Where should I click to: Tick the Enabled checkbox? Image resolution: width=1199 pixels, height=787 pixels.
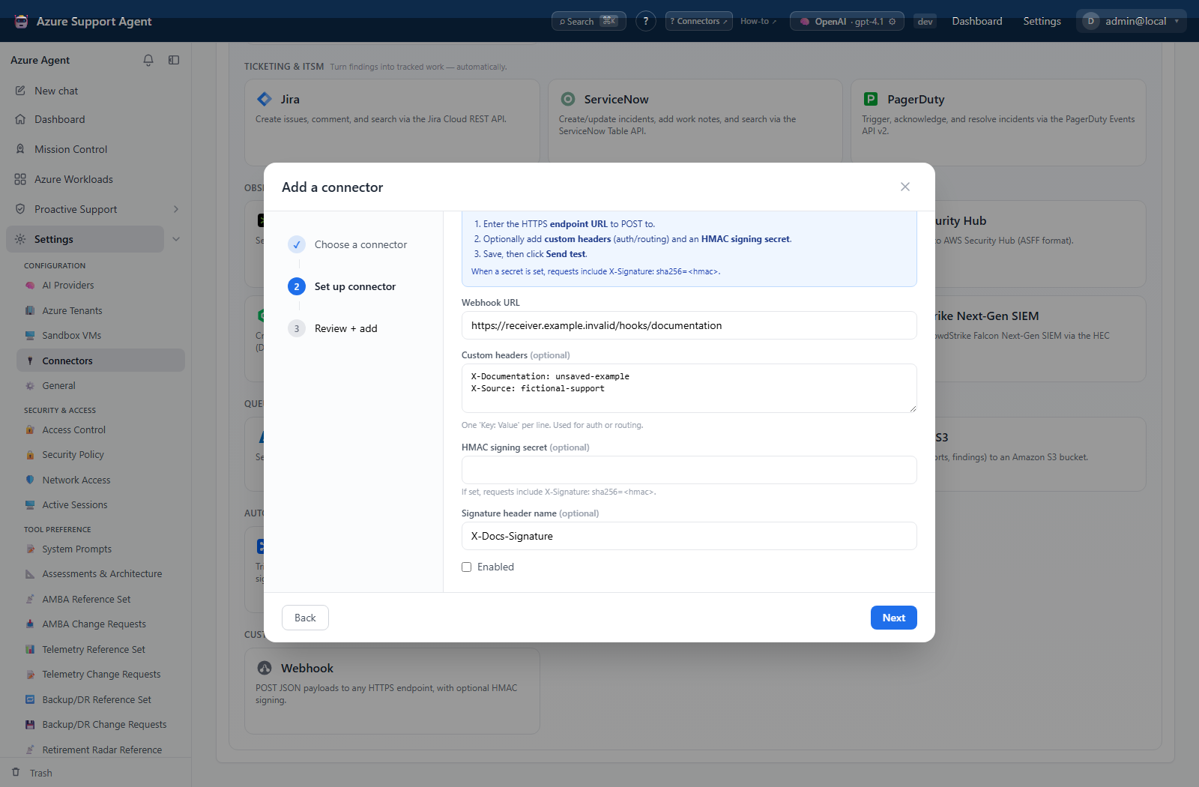click(467, 567)
